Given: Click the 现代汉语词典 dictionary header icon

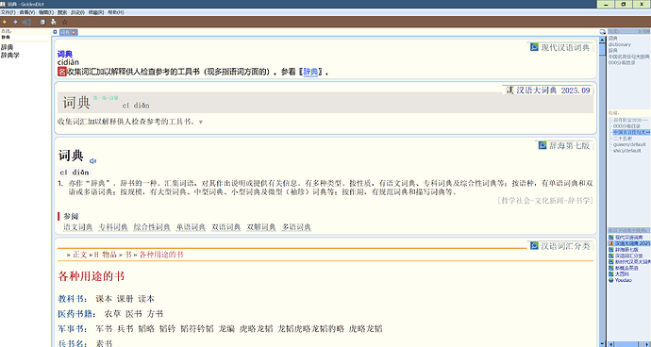Looking at the screenshot, I should 534,47.
